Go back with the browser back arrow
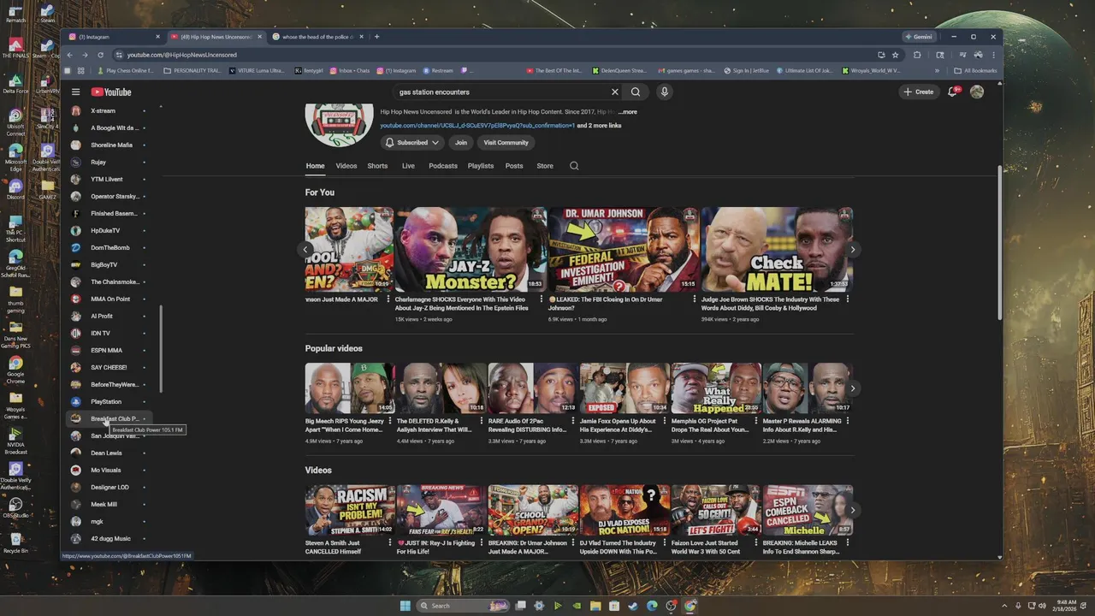 (70, 55)
